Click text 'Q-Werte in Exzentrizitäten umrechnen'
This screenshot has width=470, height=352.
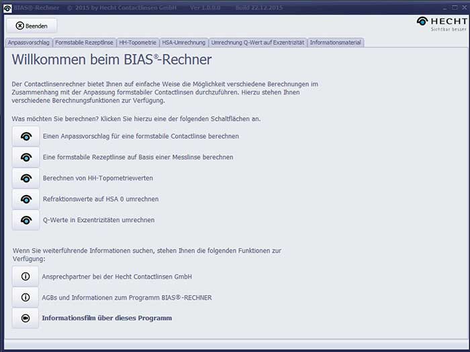pos(99,220)
